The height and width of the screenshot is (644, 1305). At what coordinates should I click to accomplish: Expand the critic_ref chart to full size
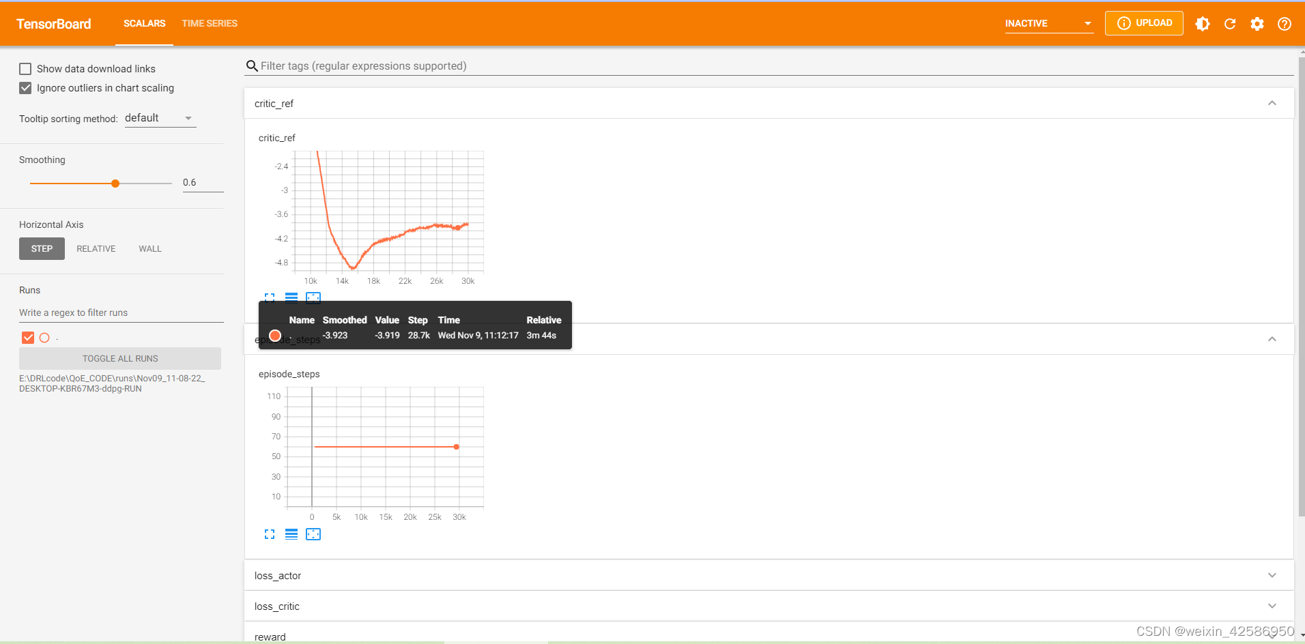tap(270, 297)
